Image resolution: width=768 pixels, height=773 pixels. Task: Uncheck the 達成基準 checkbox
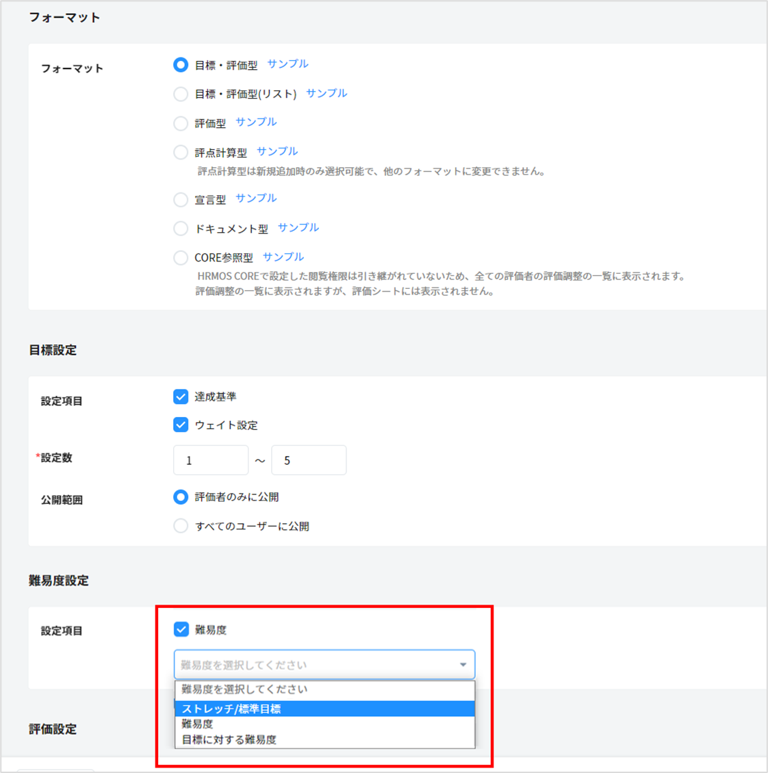tap(181, 397)
